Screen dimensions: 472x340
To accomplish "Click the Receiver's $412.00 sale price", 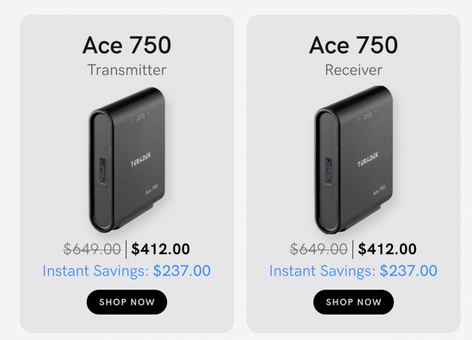I will [x=388, y=249].
